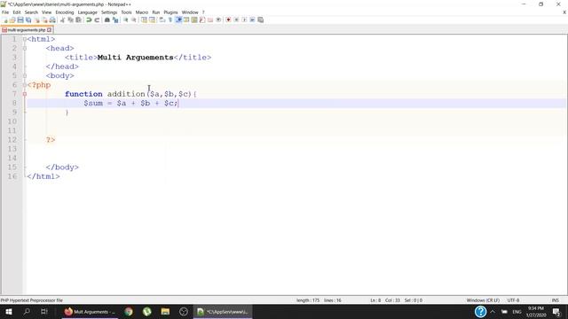Click the Close document toolbar icon
The image size is (568, 319).
coord(36,19)
